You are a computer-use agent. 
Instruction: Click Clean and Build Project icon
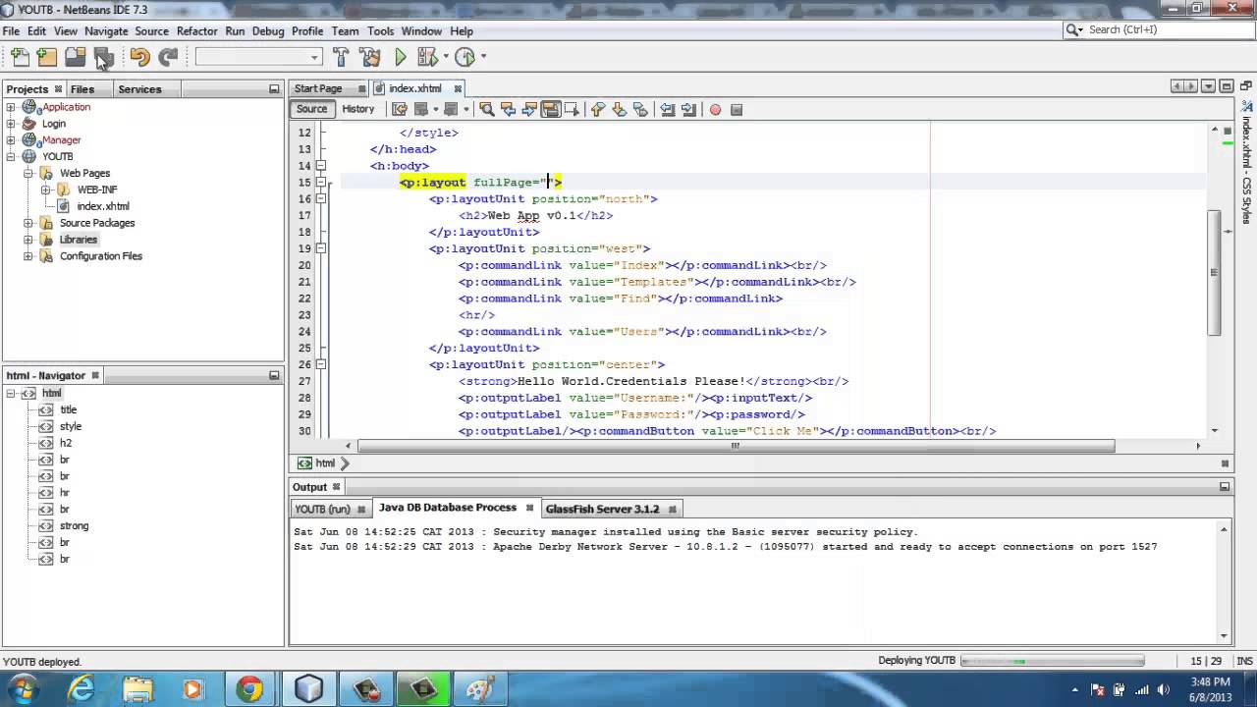[x=370, y=57]
